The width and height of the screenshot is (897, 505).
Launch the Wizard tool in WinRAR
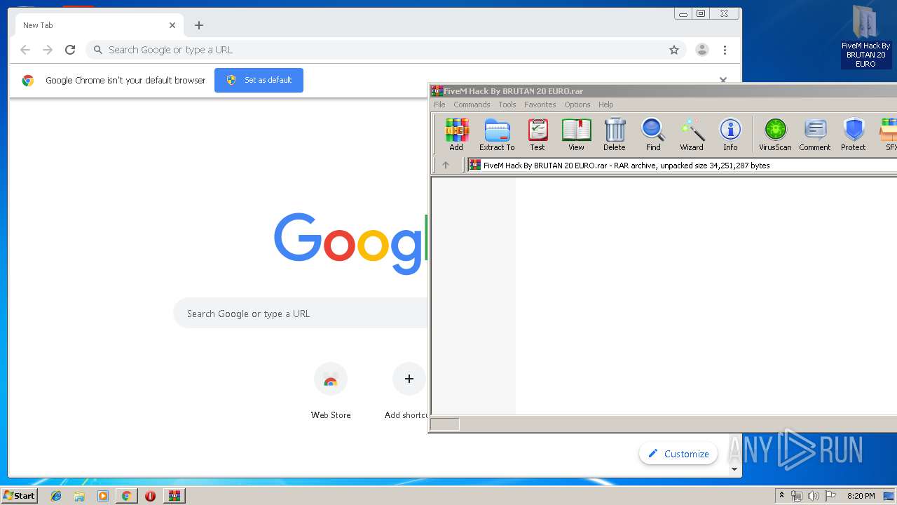pyautogui.click(x=692, y=134)
